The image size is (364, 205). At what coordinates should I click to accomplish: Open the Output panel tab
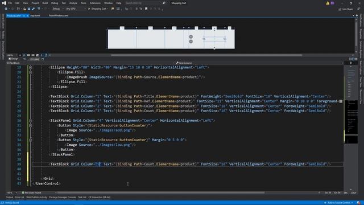point(10,198)
